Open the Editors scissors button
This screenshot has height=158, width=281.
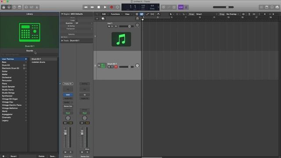click(x=37, y=7)
